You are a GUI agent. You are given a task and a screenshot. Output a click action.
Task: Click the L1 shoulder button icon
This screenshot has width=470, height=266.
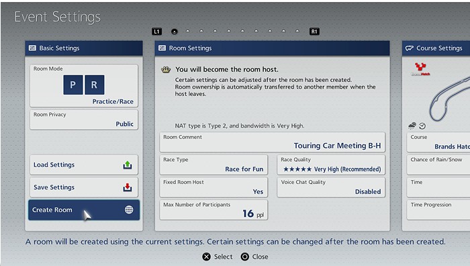click(156, 32)
